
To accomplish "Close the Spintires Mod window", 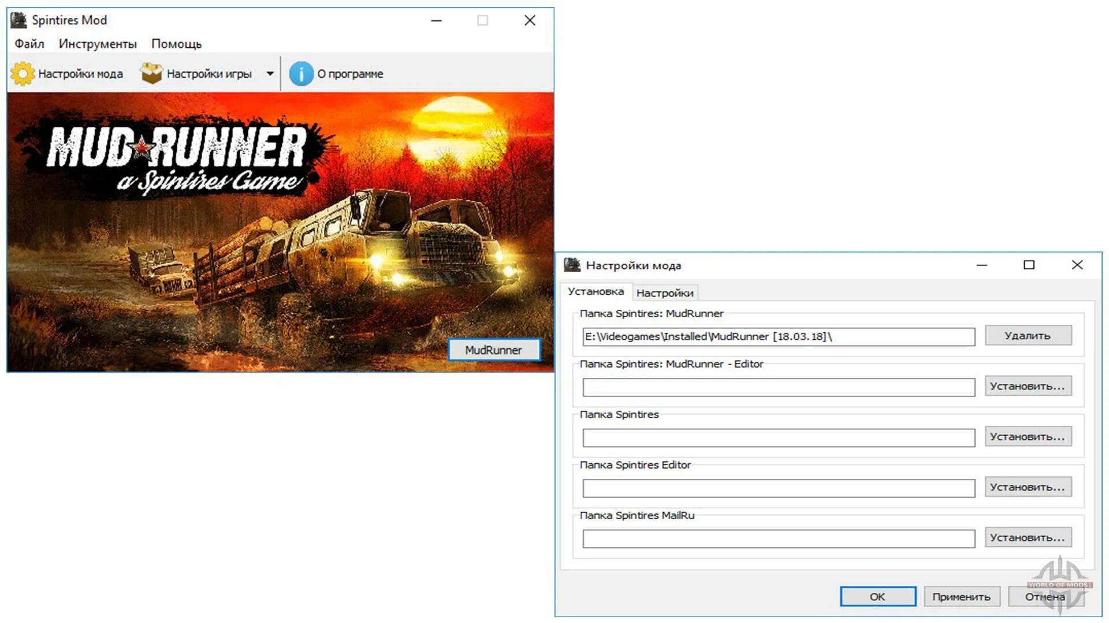I will (530, 21).
